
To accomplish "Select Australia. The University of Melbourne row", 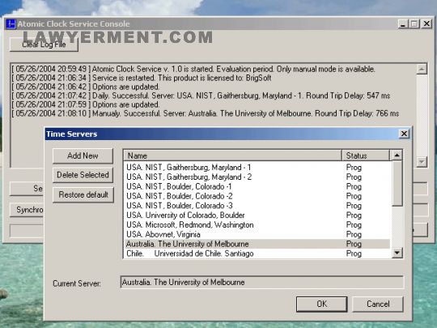I will (257, 244).
